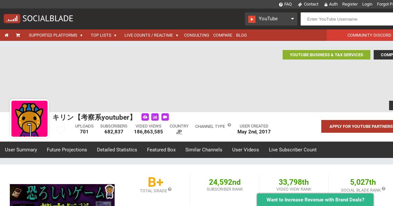Image resolution: width=393 pixels, height=206 pixels.
Task: Switch to the Similar Channels tab
Action: [204, 150]
